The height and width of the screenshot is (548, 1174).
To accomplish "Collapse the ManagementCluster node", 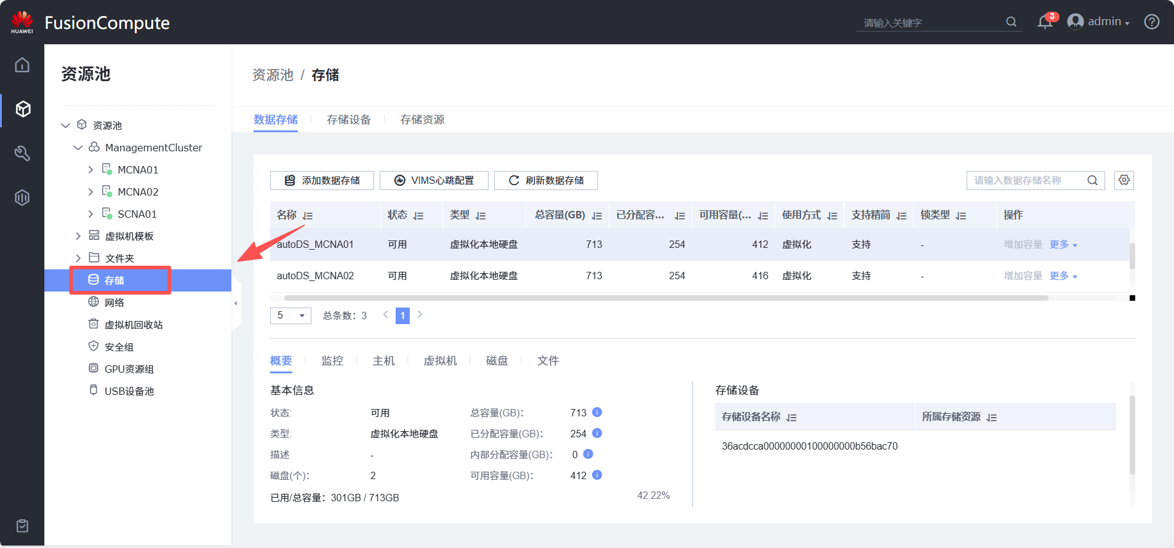I will tap(78, 148).
